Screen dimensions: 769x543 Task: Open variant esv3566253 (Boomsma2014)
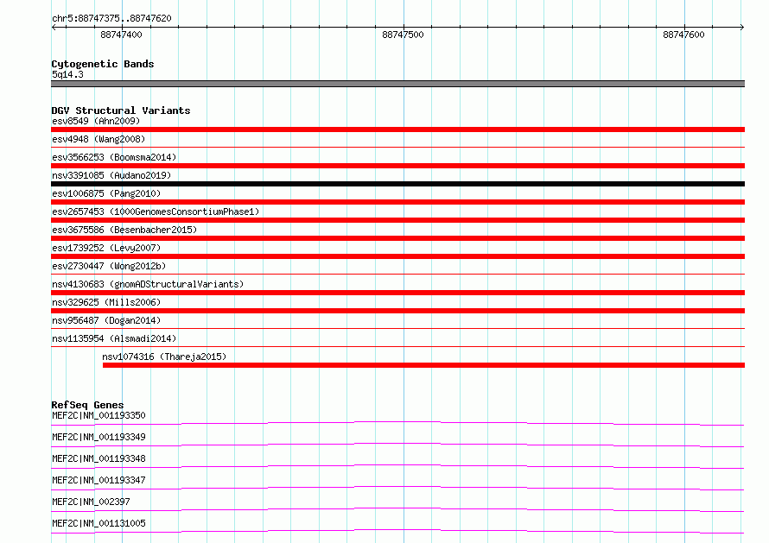114,157
